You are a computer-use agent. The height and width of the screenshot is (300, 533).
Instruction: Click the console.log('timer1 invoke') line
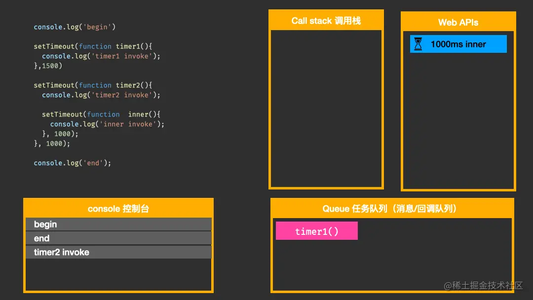point(101,56)
